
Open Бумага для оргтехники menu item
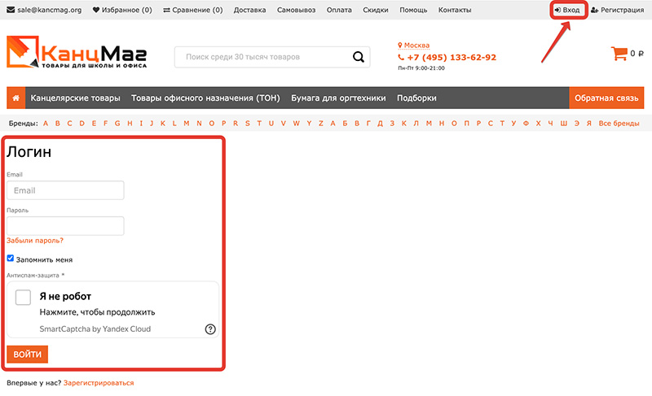[338, 98]
